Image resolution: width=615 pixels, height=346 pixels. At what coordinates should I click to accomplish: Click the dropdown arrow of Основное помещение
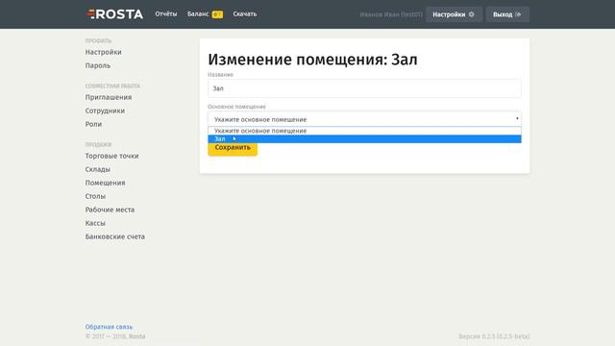pos(517,118)
